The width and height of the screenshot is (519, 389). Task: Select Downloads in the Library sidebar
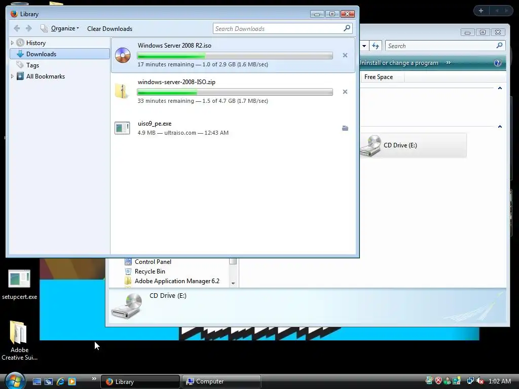[x=60, y=54]
